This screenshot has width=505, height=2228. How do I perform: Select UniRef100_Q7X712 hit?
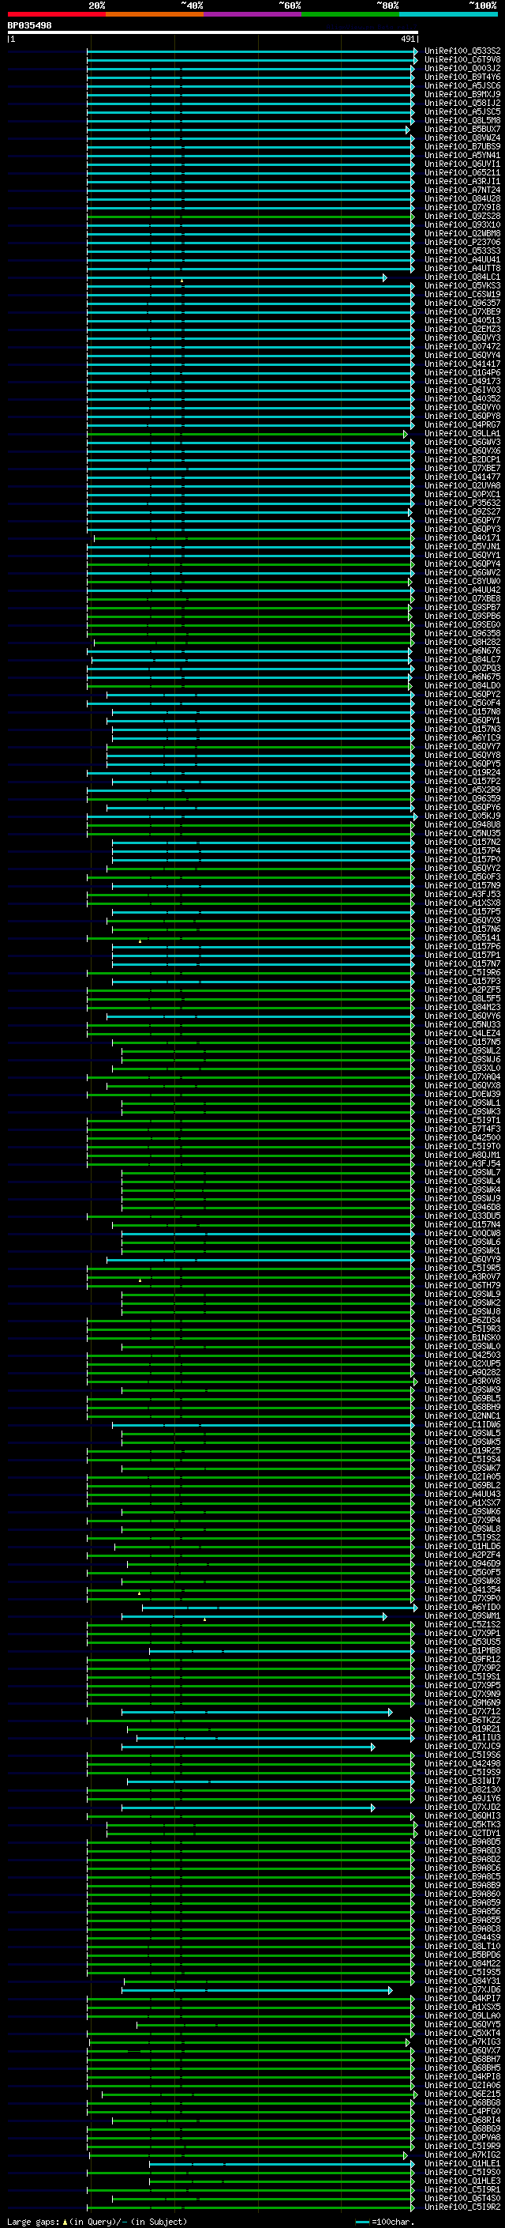[462, 1711]
